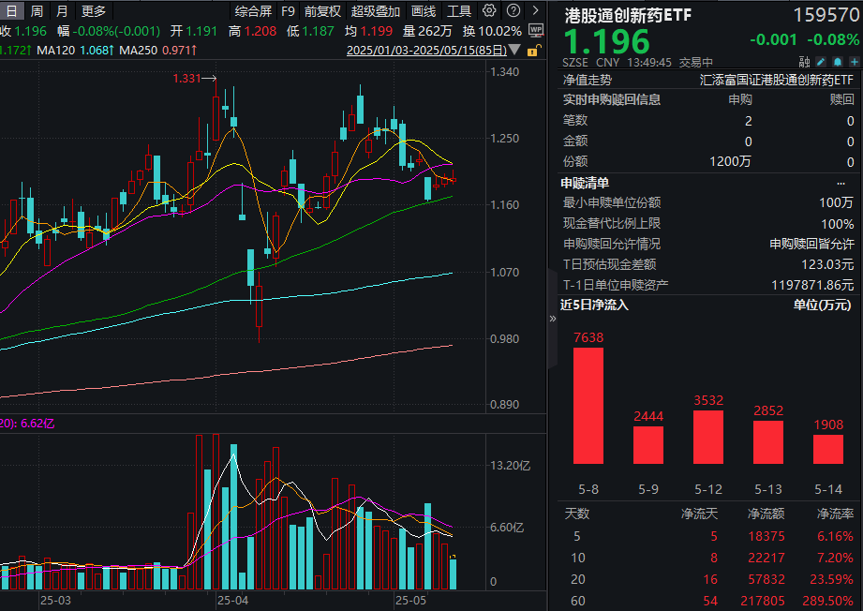The width and height of the screenshot is (863, 611).
Task: Open the 更多 periods dropdown
Action: point(94,11)
